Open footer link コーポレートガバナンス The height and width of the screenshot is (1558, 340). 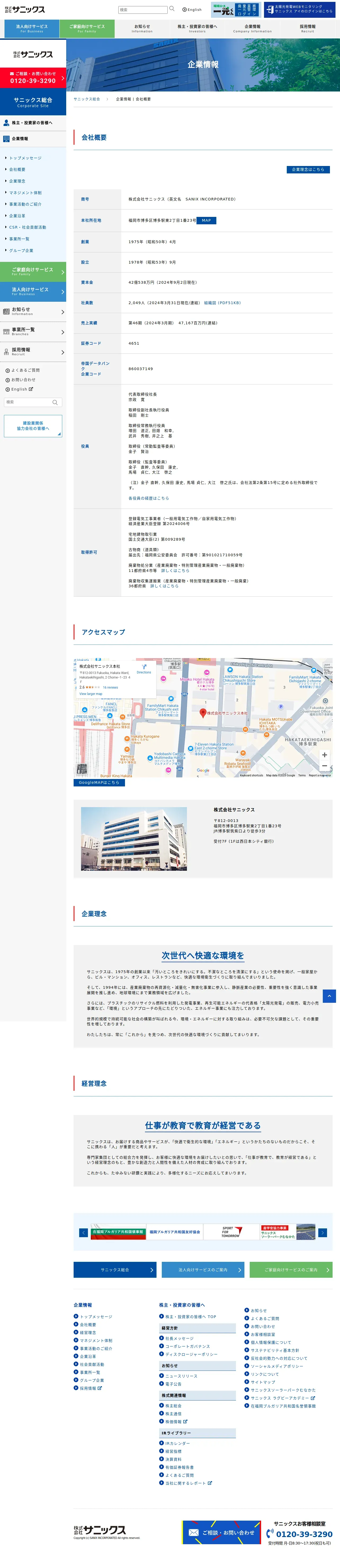187,1346
